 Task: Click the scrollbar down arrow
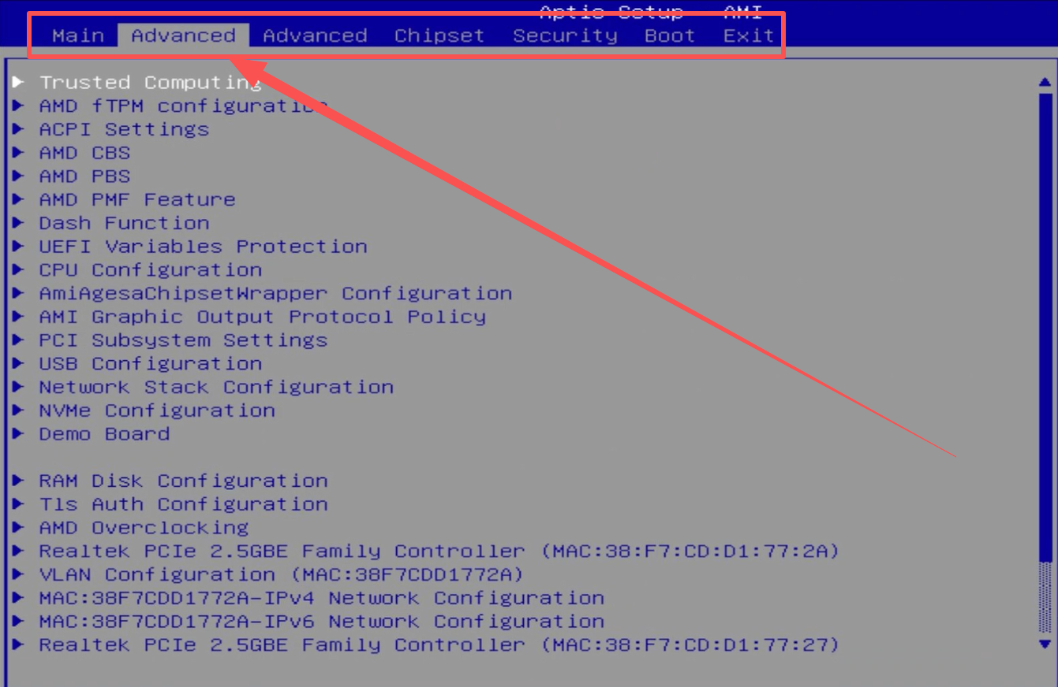tap(1045, 644)
